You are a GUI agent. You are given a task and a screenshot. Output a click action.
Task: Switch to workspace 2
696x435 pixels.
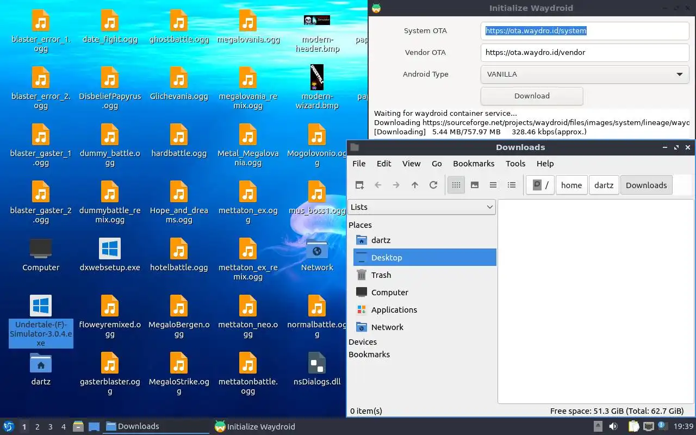[x=37, y=427]
